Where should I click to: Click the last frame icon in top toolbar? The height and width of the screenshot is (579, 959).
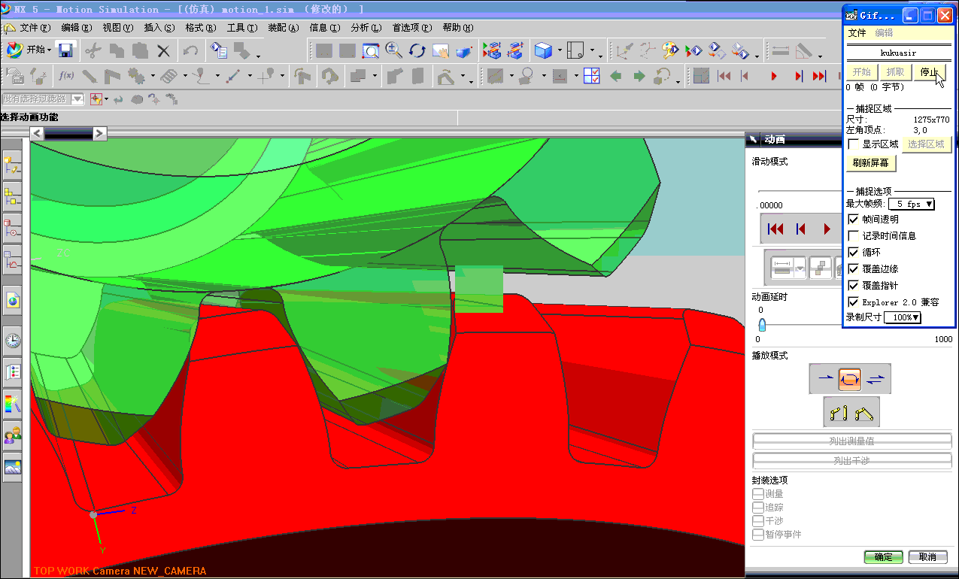[820, 75]
